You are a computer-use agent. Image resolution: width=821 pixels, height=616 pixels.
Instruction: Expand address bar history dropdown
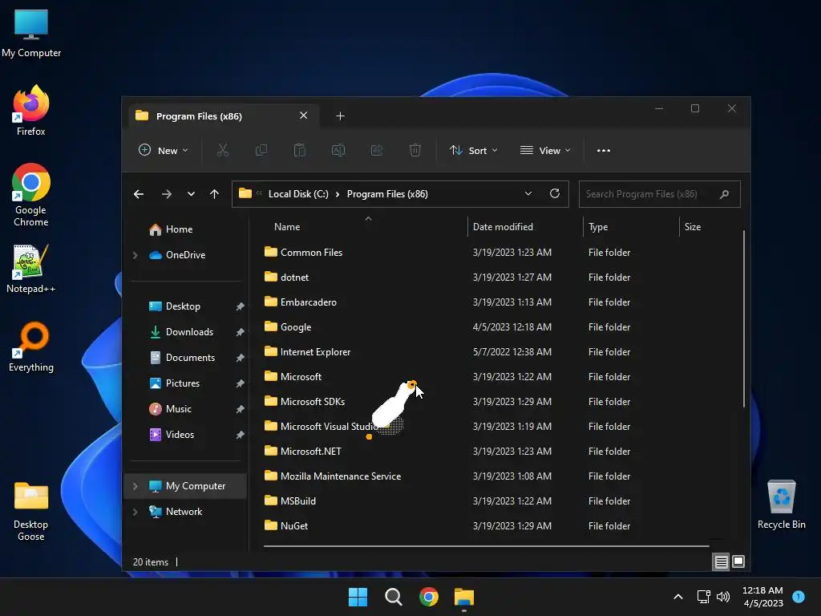528,194
